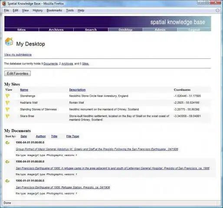
Task: Click the document icon for refugee camp photo
Action: click(x=7, y=162)
